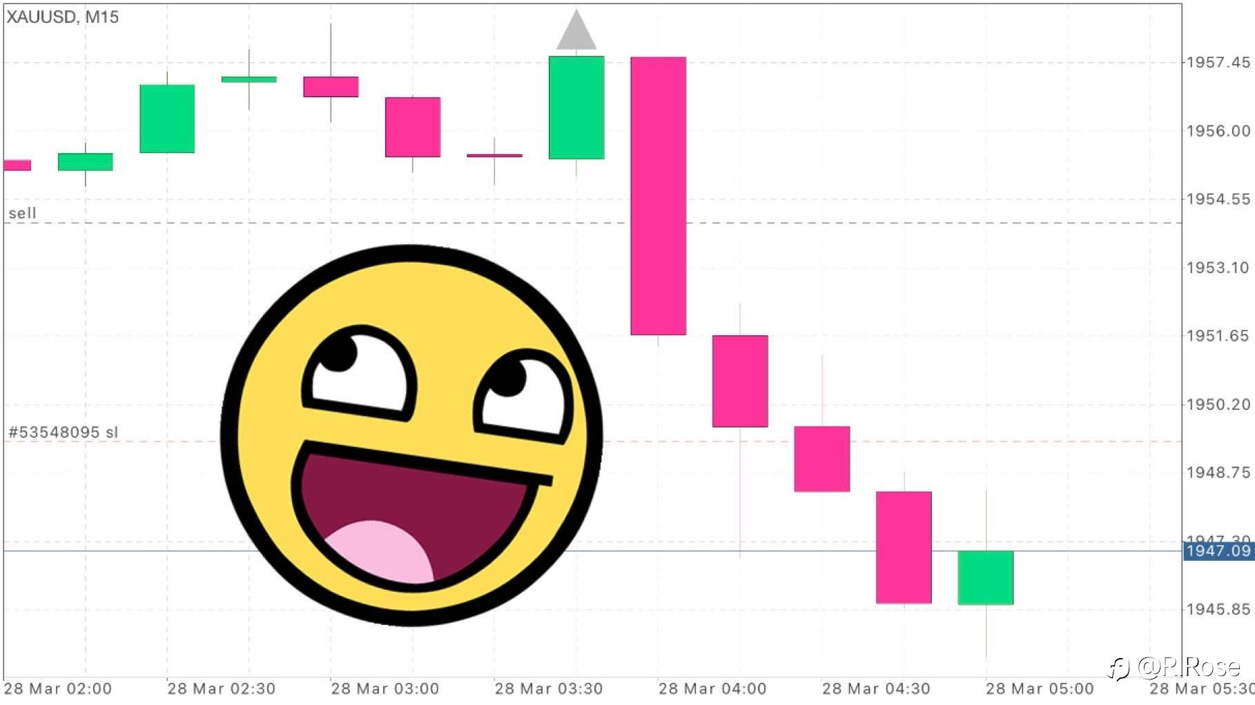
Task: Click the awesome smiley face emoji
Action: [x=411, y=435]
